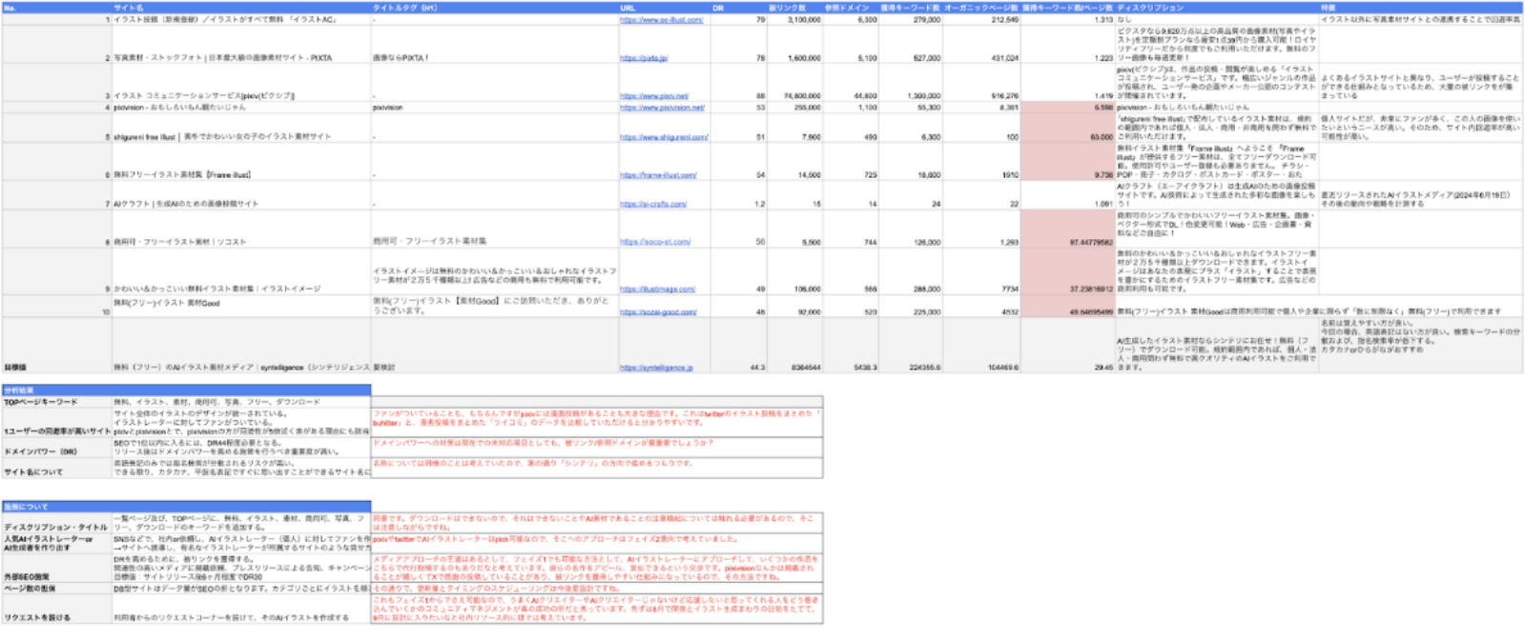1525x640 pixels.
Task: Select the 'URL' column header cell
Action: click(664, 8)
